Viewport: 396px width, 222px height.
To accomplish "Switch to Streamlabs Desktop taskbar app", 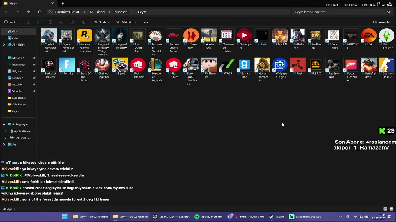I will click(x=305, y=217).
